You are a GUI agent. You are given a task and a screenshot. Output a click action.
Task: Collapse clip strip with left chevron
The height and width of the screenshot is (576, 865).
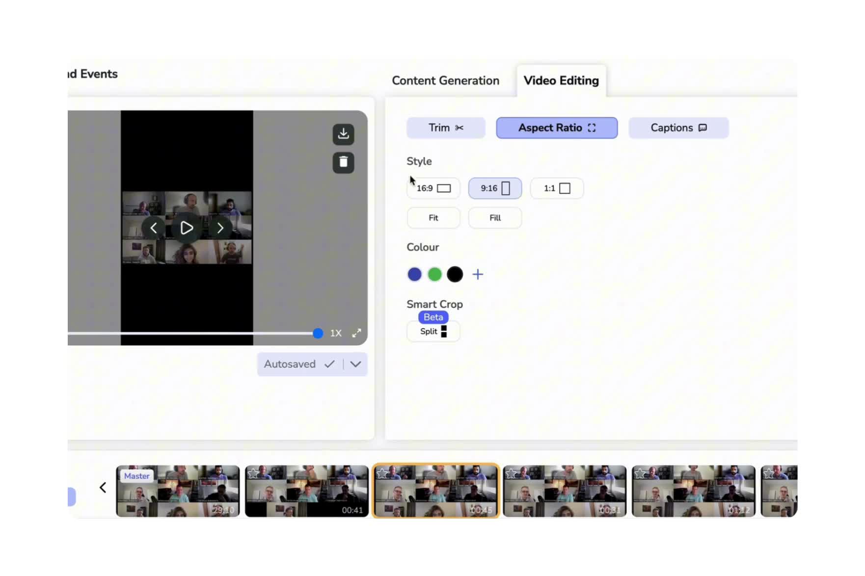tap(103, 488)
